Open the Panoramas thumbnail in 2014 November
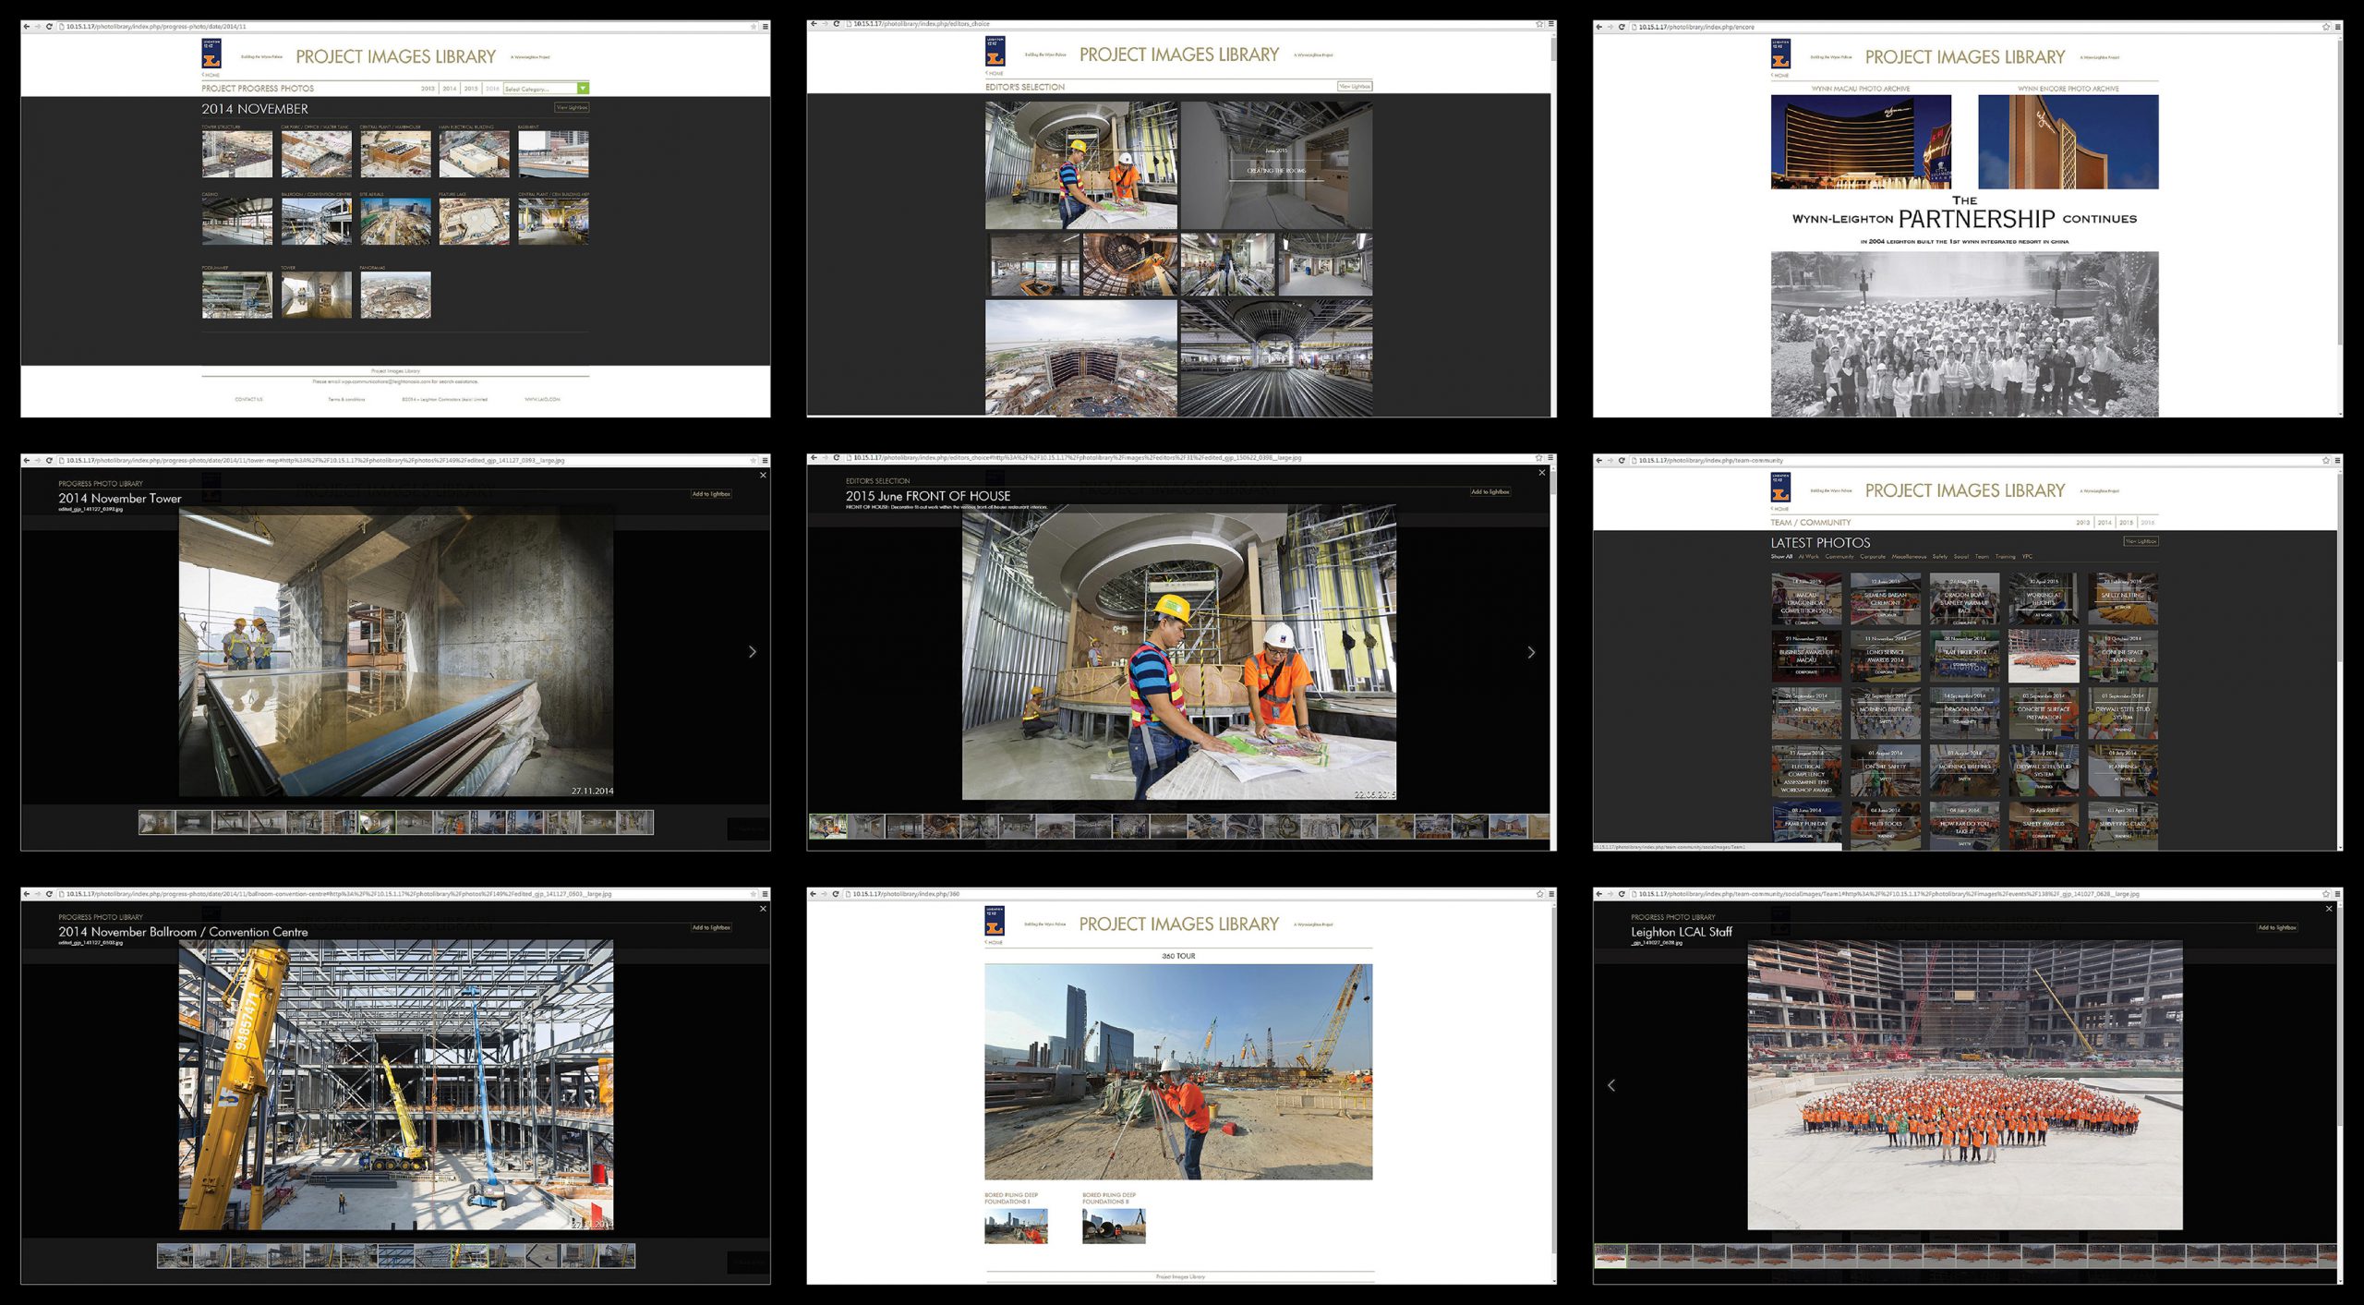 pyautogui.click(x=395, y=296)
